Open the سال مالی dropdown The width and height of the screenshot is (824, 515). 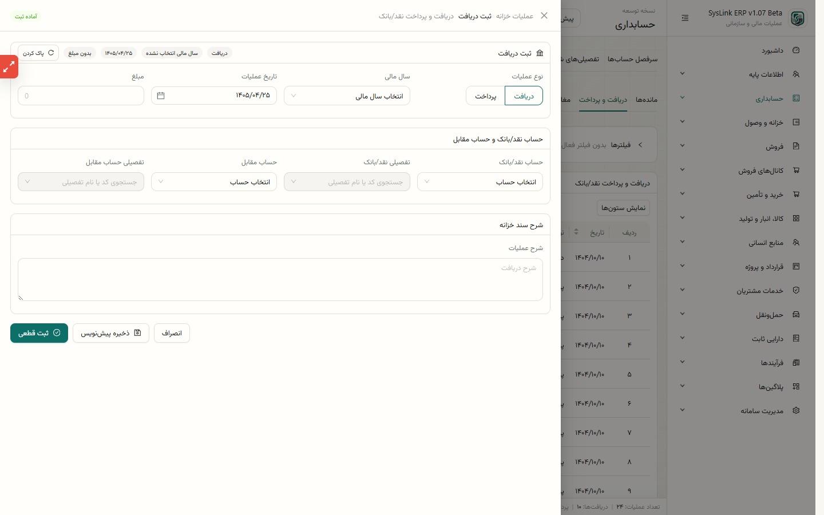click(347, 96)
